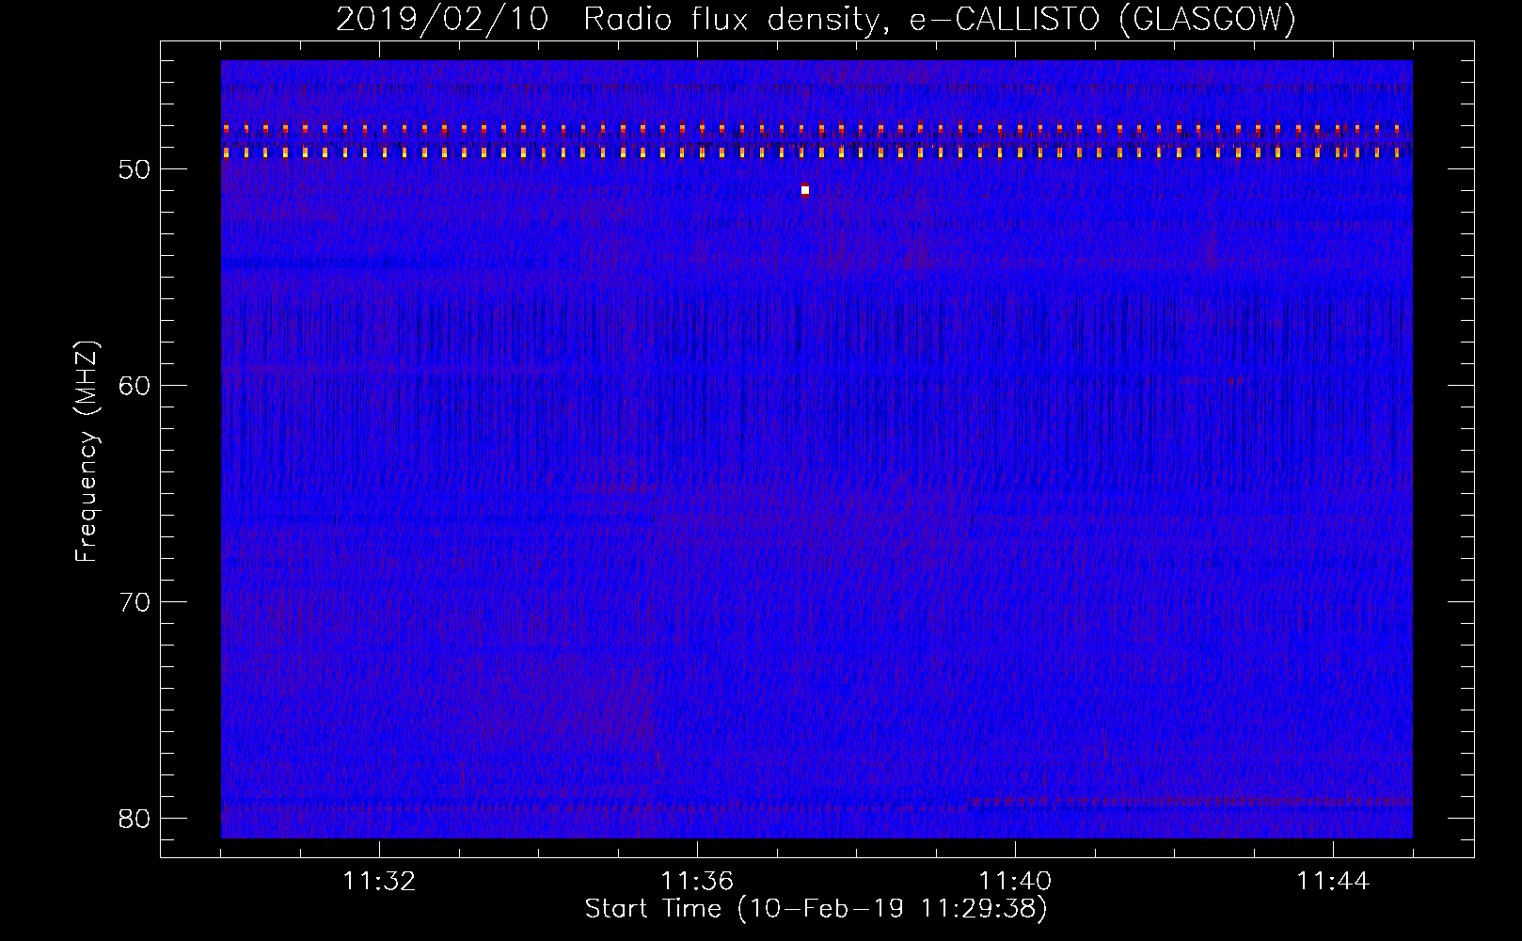Select the 11:40 time tick label

(x=1015, y=881)
